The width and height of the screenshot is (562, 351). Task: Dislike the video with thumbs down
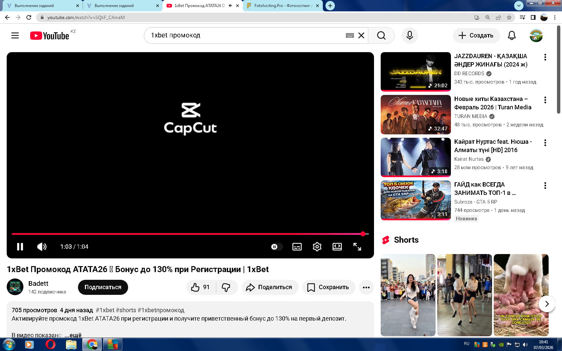point(226,287)
